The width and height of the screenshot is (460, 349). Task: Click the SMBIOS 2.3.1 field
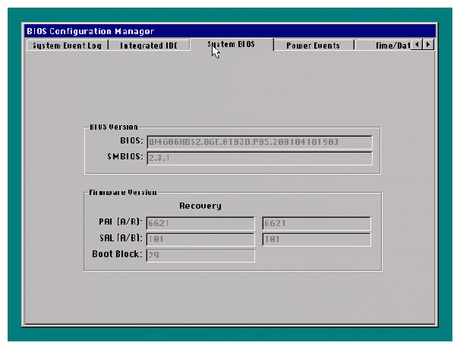[x=260, y=159]
